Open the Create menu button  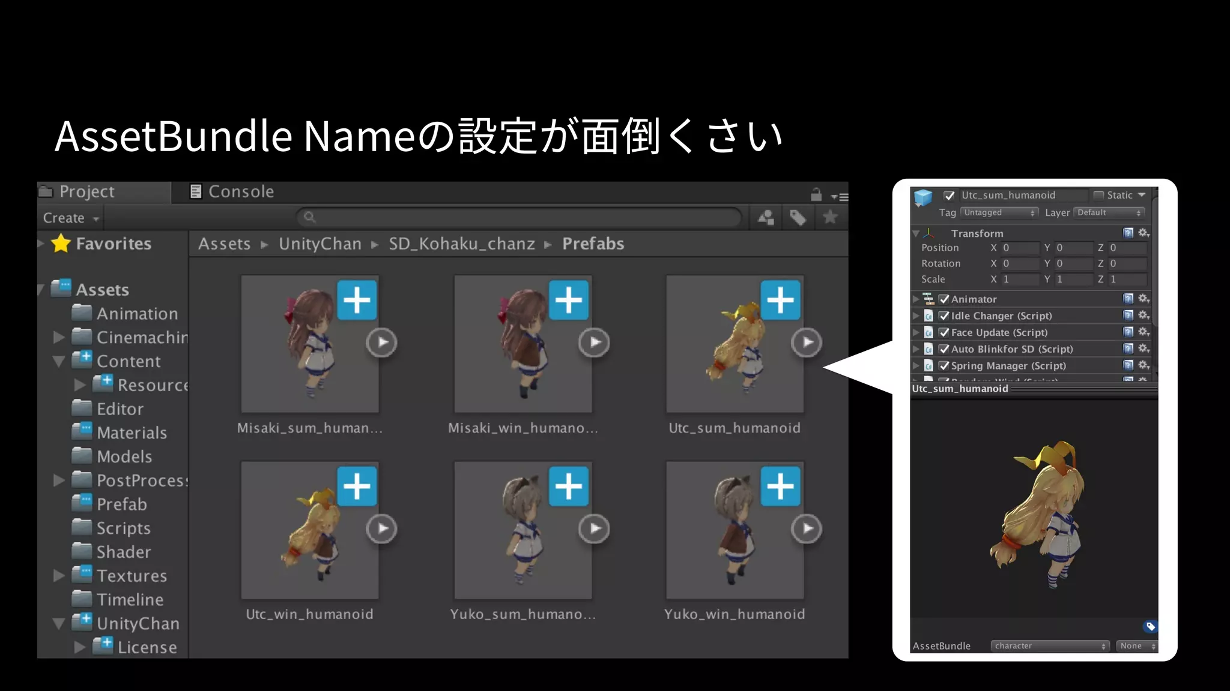pyautogui.click(x=70, y=218)
